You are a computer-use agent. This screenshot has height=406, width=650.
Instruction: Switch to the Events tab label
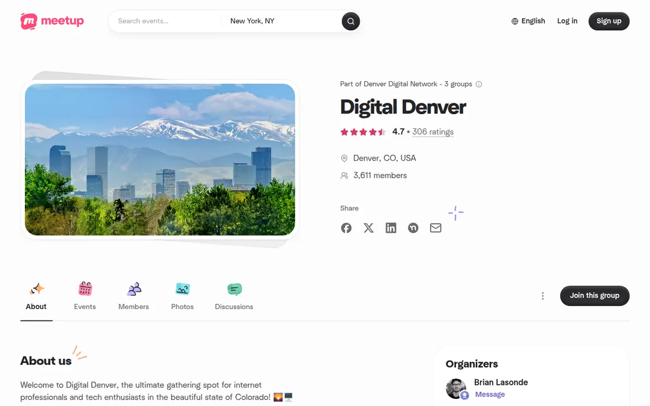tap(85, 306)
